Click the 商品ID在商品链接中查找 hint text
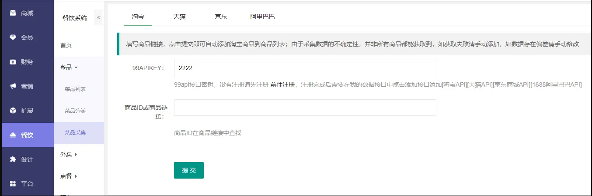Screen dimensions: 592x196 click(x=208, y=132)
